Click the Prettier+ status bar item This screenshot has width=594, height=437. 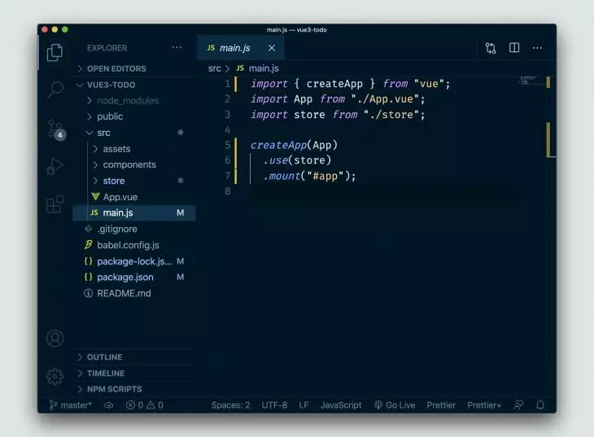(x=484, y=405)
